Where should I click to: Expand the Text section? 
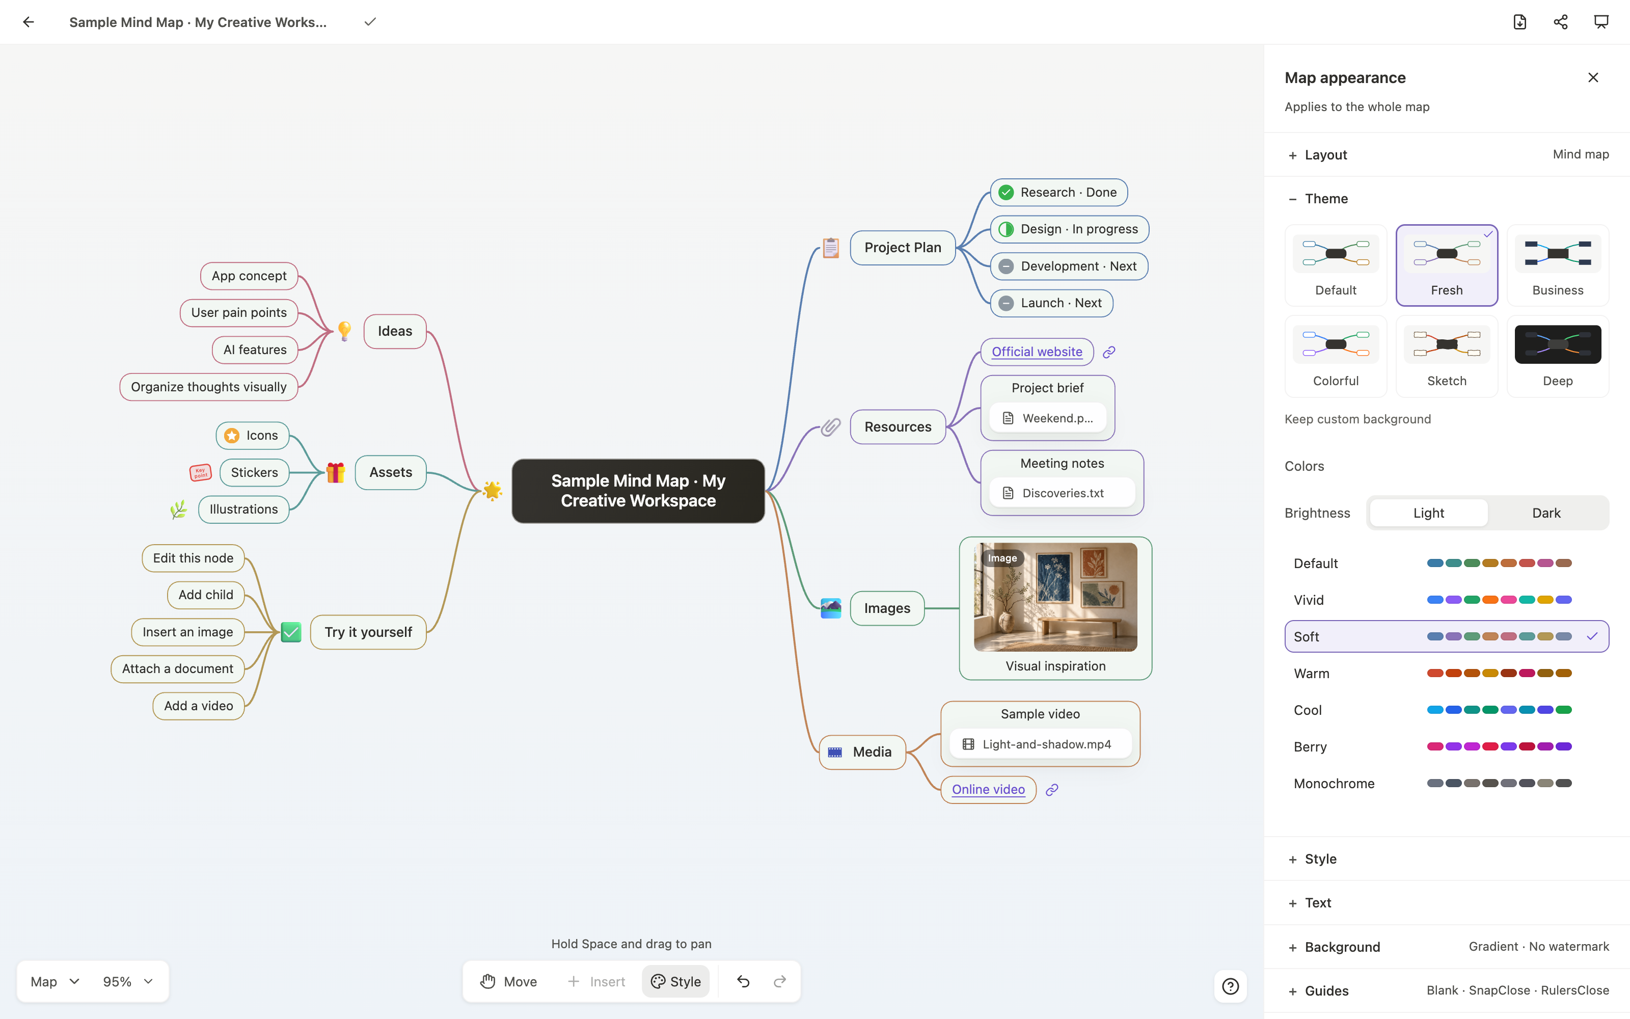click(1446, 902)
